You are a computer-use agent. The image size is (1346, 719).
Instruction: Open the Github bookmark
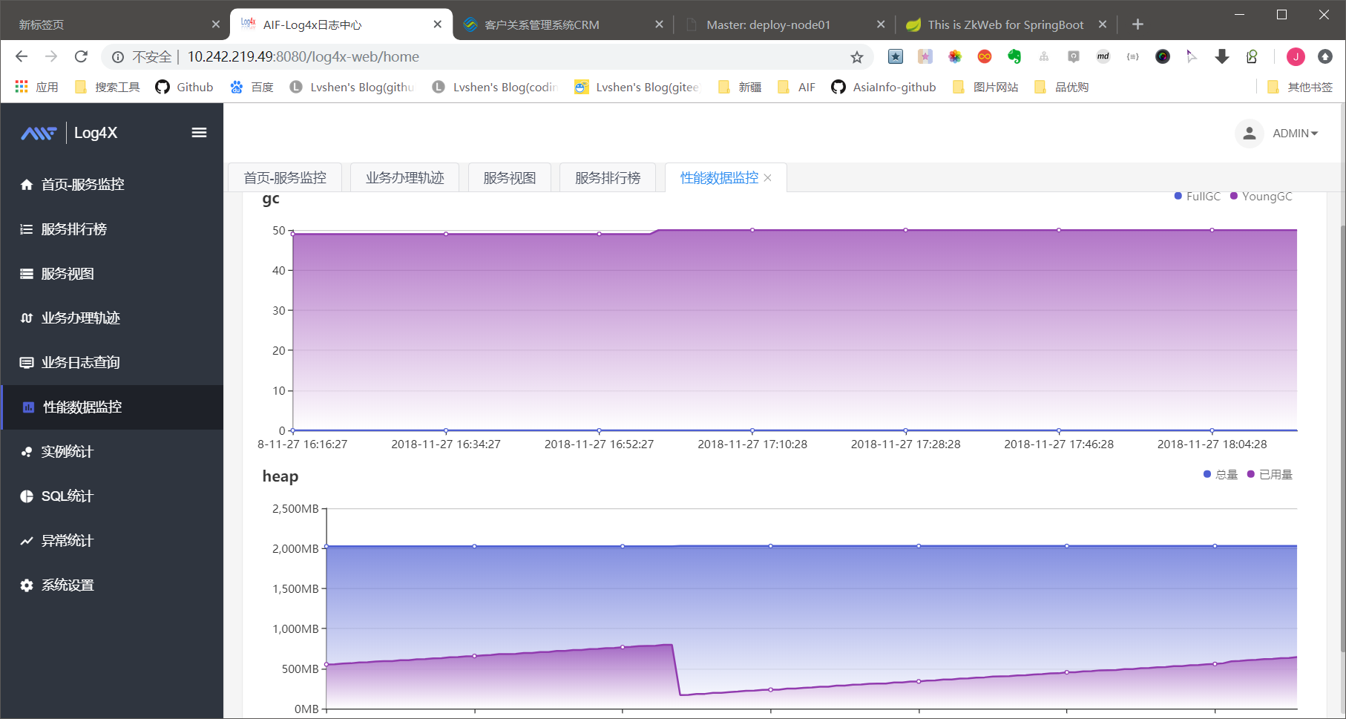[184, 87]
